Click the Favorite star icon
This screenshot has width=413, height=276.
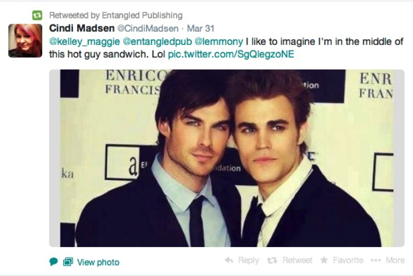coord(324,260)
